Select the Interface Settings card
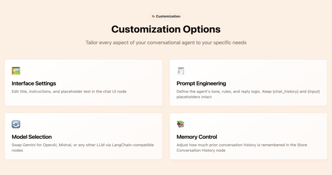Image resolution: width=332 pixels, height=175 pixels. tap(84, 82)
